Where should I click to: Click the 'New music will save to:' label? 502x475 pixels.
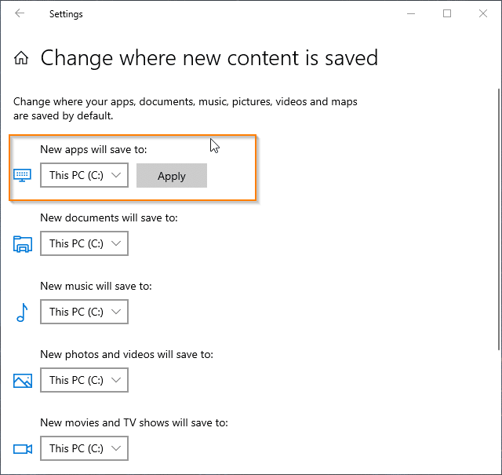(96, 286)
